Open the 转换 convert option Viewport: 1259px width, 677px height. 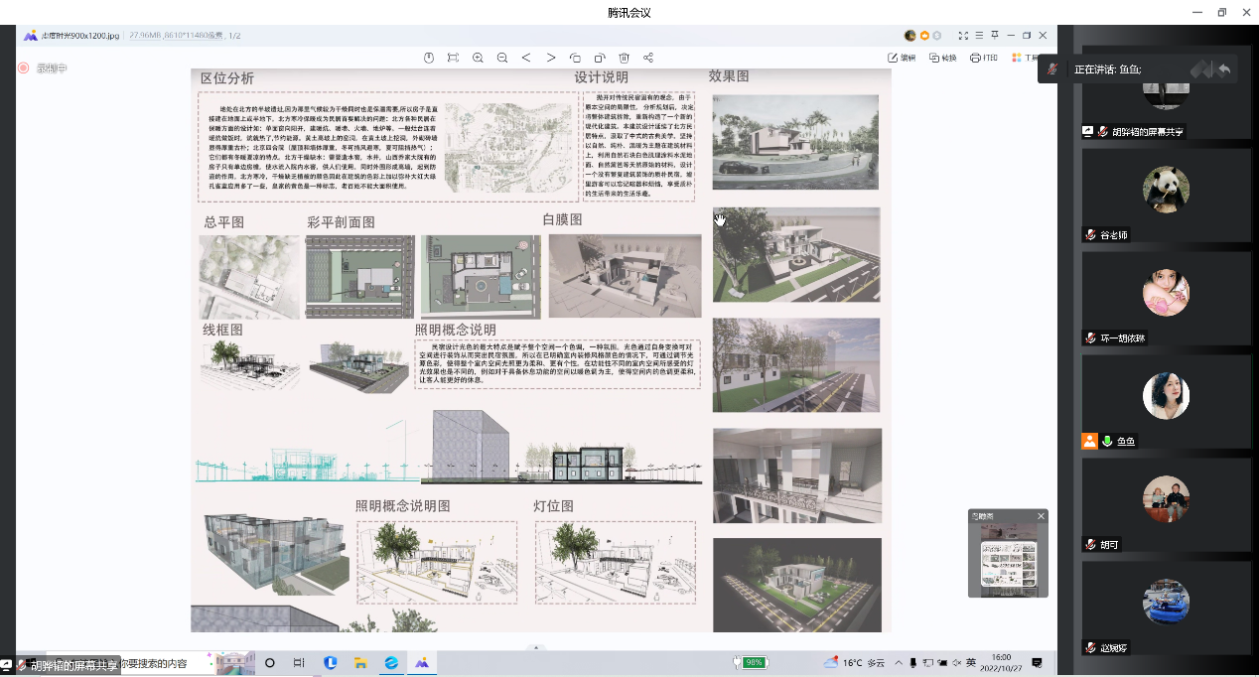coord(942,58)
